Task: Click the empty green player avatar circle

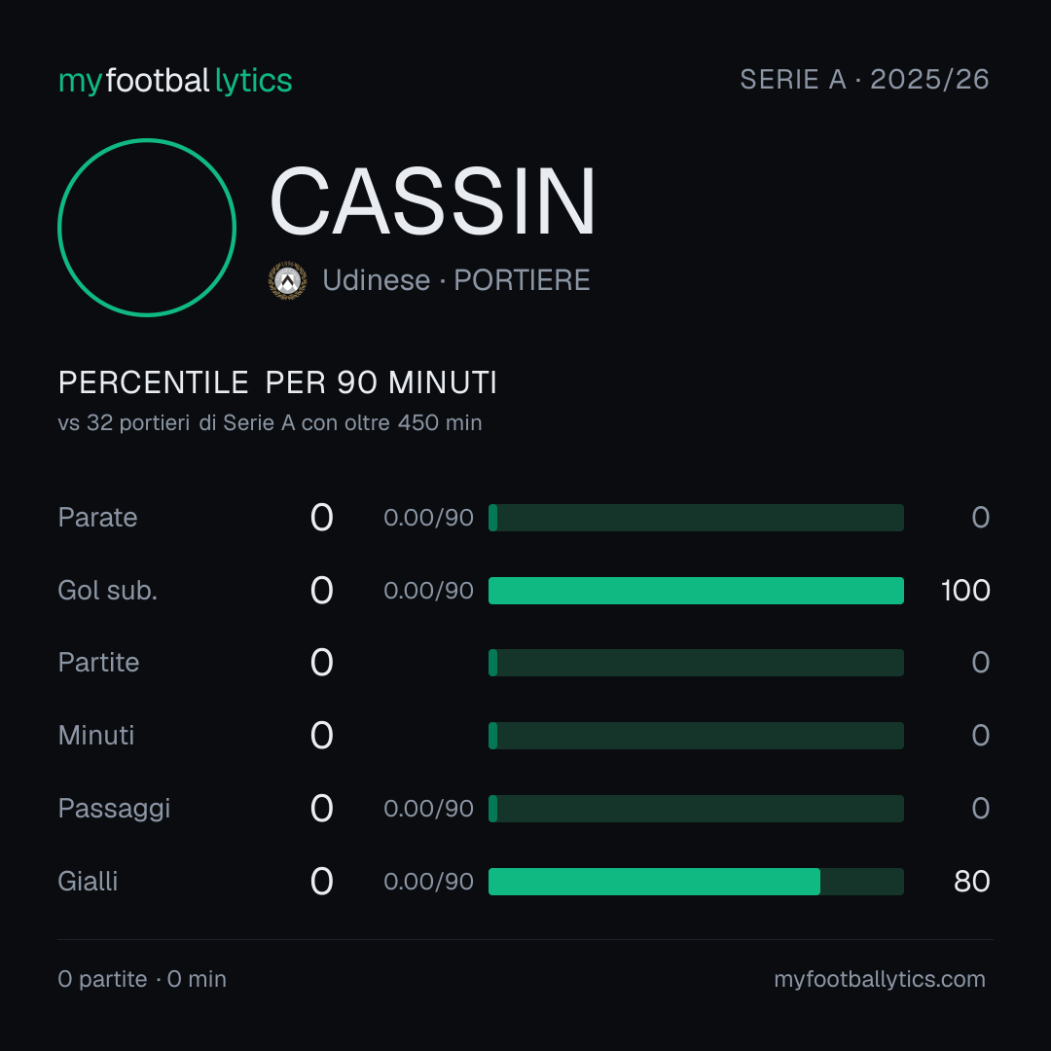Action: [x=147, y=227]
